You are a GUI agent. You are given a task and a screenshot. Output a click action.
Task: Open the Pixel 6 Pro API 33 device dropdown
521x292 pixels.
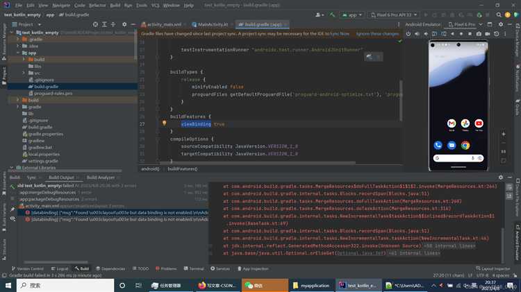[x=394, y=15]
